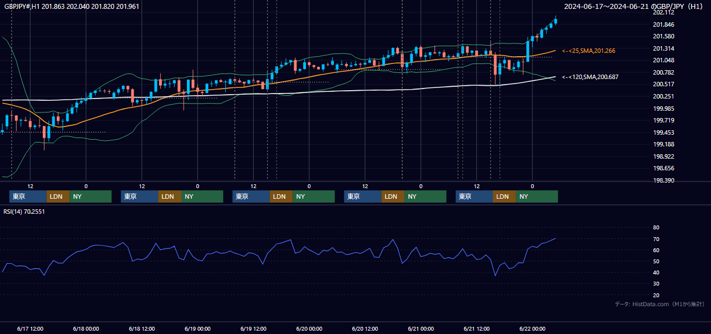Viewport: 711px width, 334px height.
Task: Click the June 21 東京 session block
Action: click(475, 197)
